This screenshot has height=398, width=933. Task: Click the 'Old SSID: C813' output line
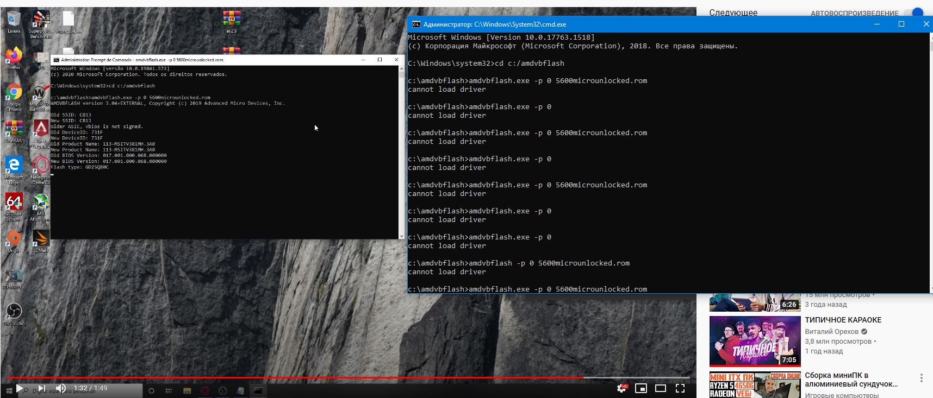coord(71,115)
